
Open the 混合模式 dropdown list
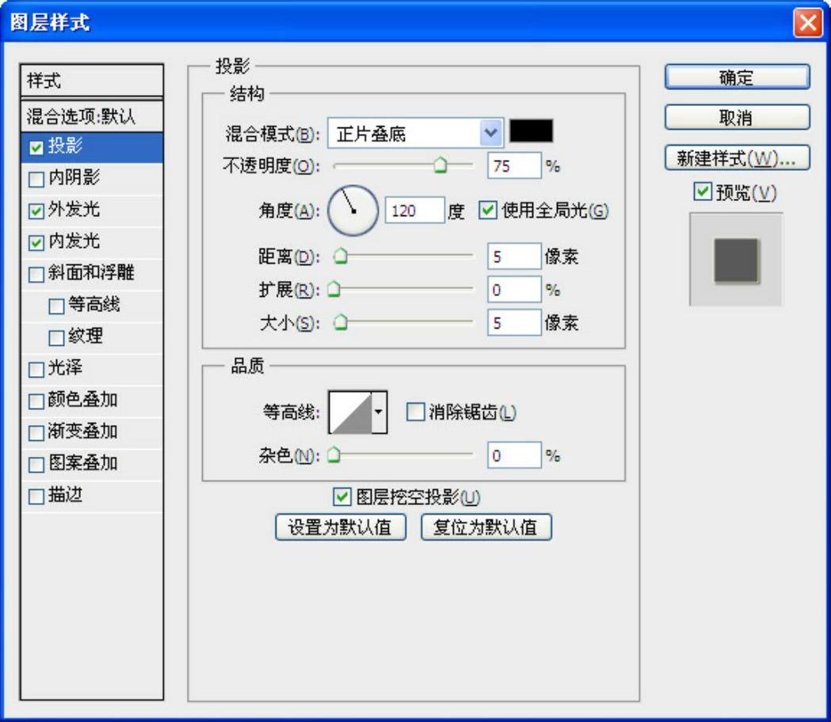coord(491,133)
